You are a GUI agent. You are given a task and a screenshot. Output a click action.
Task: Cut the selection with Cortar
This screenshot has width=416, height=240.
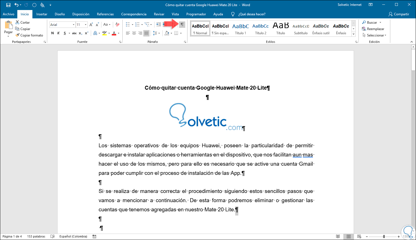(x=22, y=23)
